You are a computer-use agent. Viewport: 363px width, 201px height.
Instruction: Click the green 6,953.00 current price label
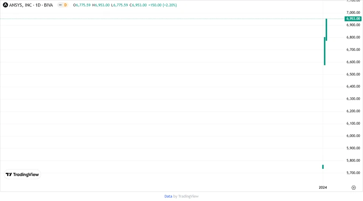[353, 19]
